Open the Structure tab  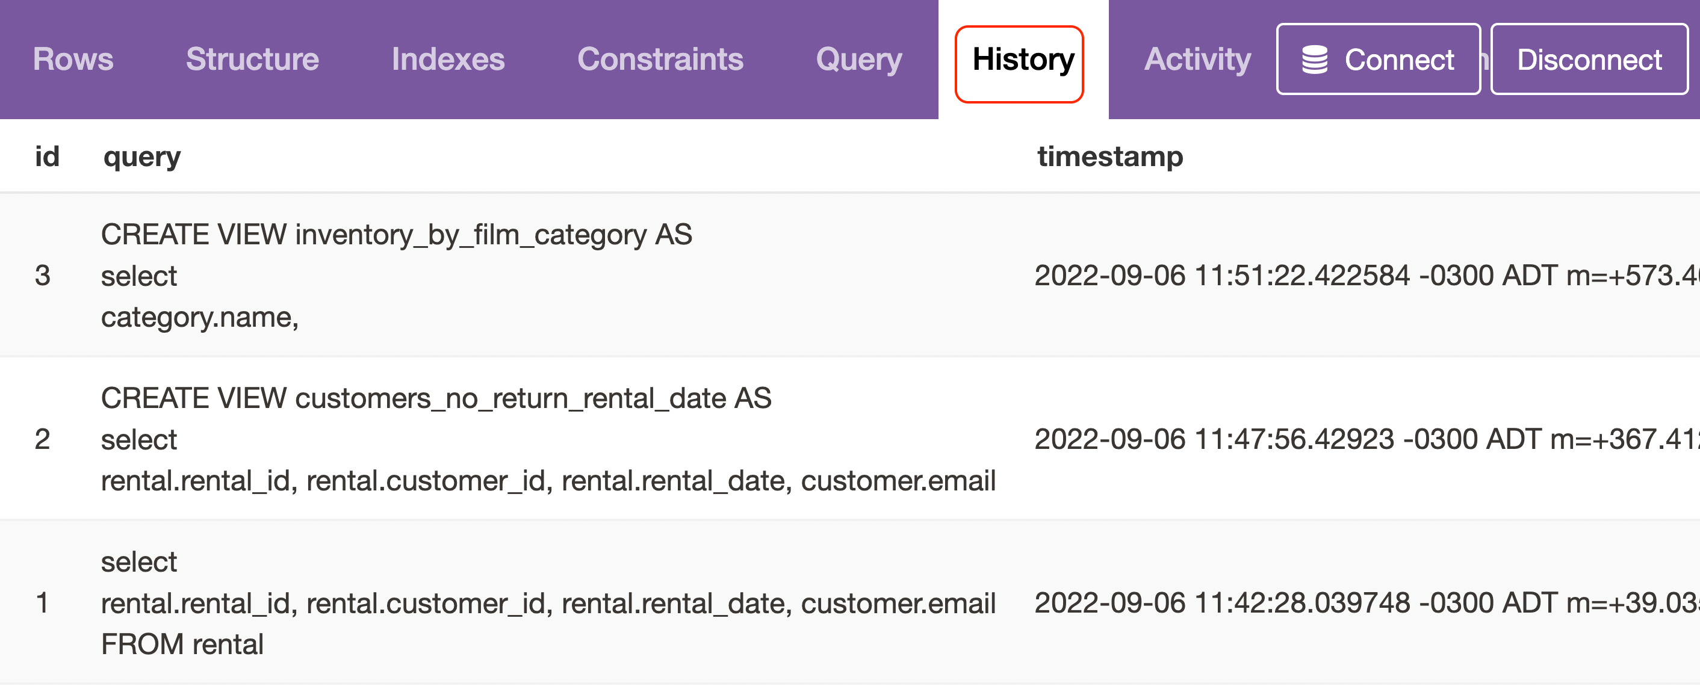[252, 60]
